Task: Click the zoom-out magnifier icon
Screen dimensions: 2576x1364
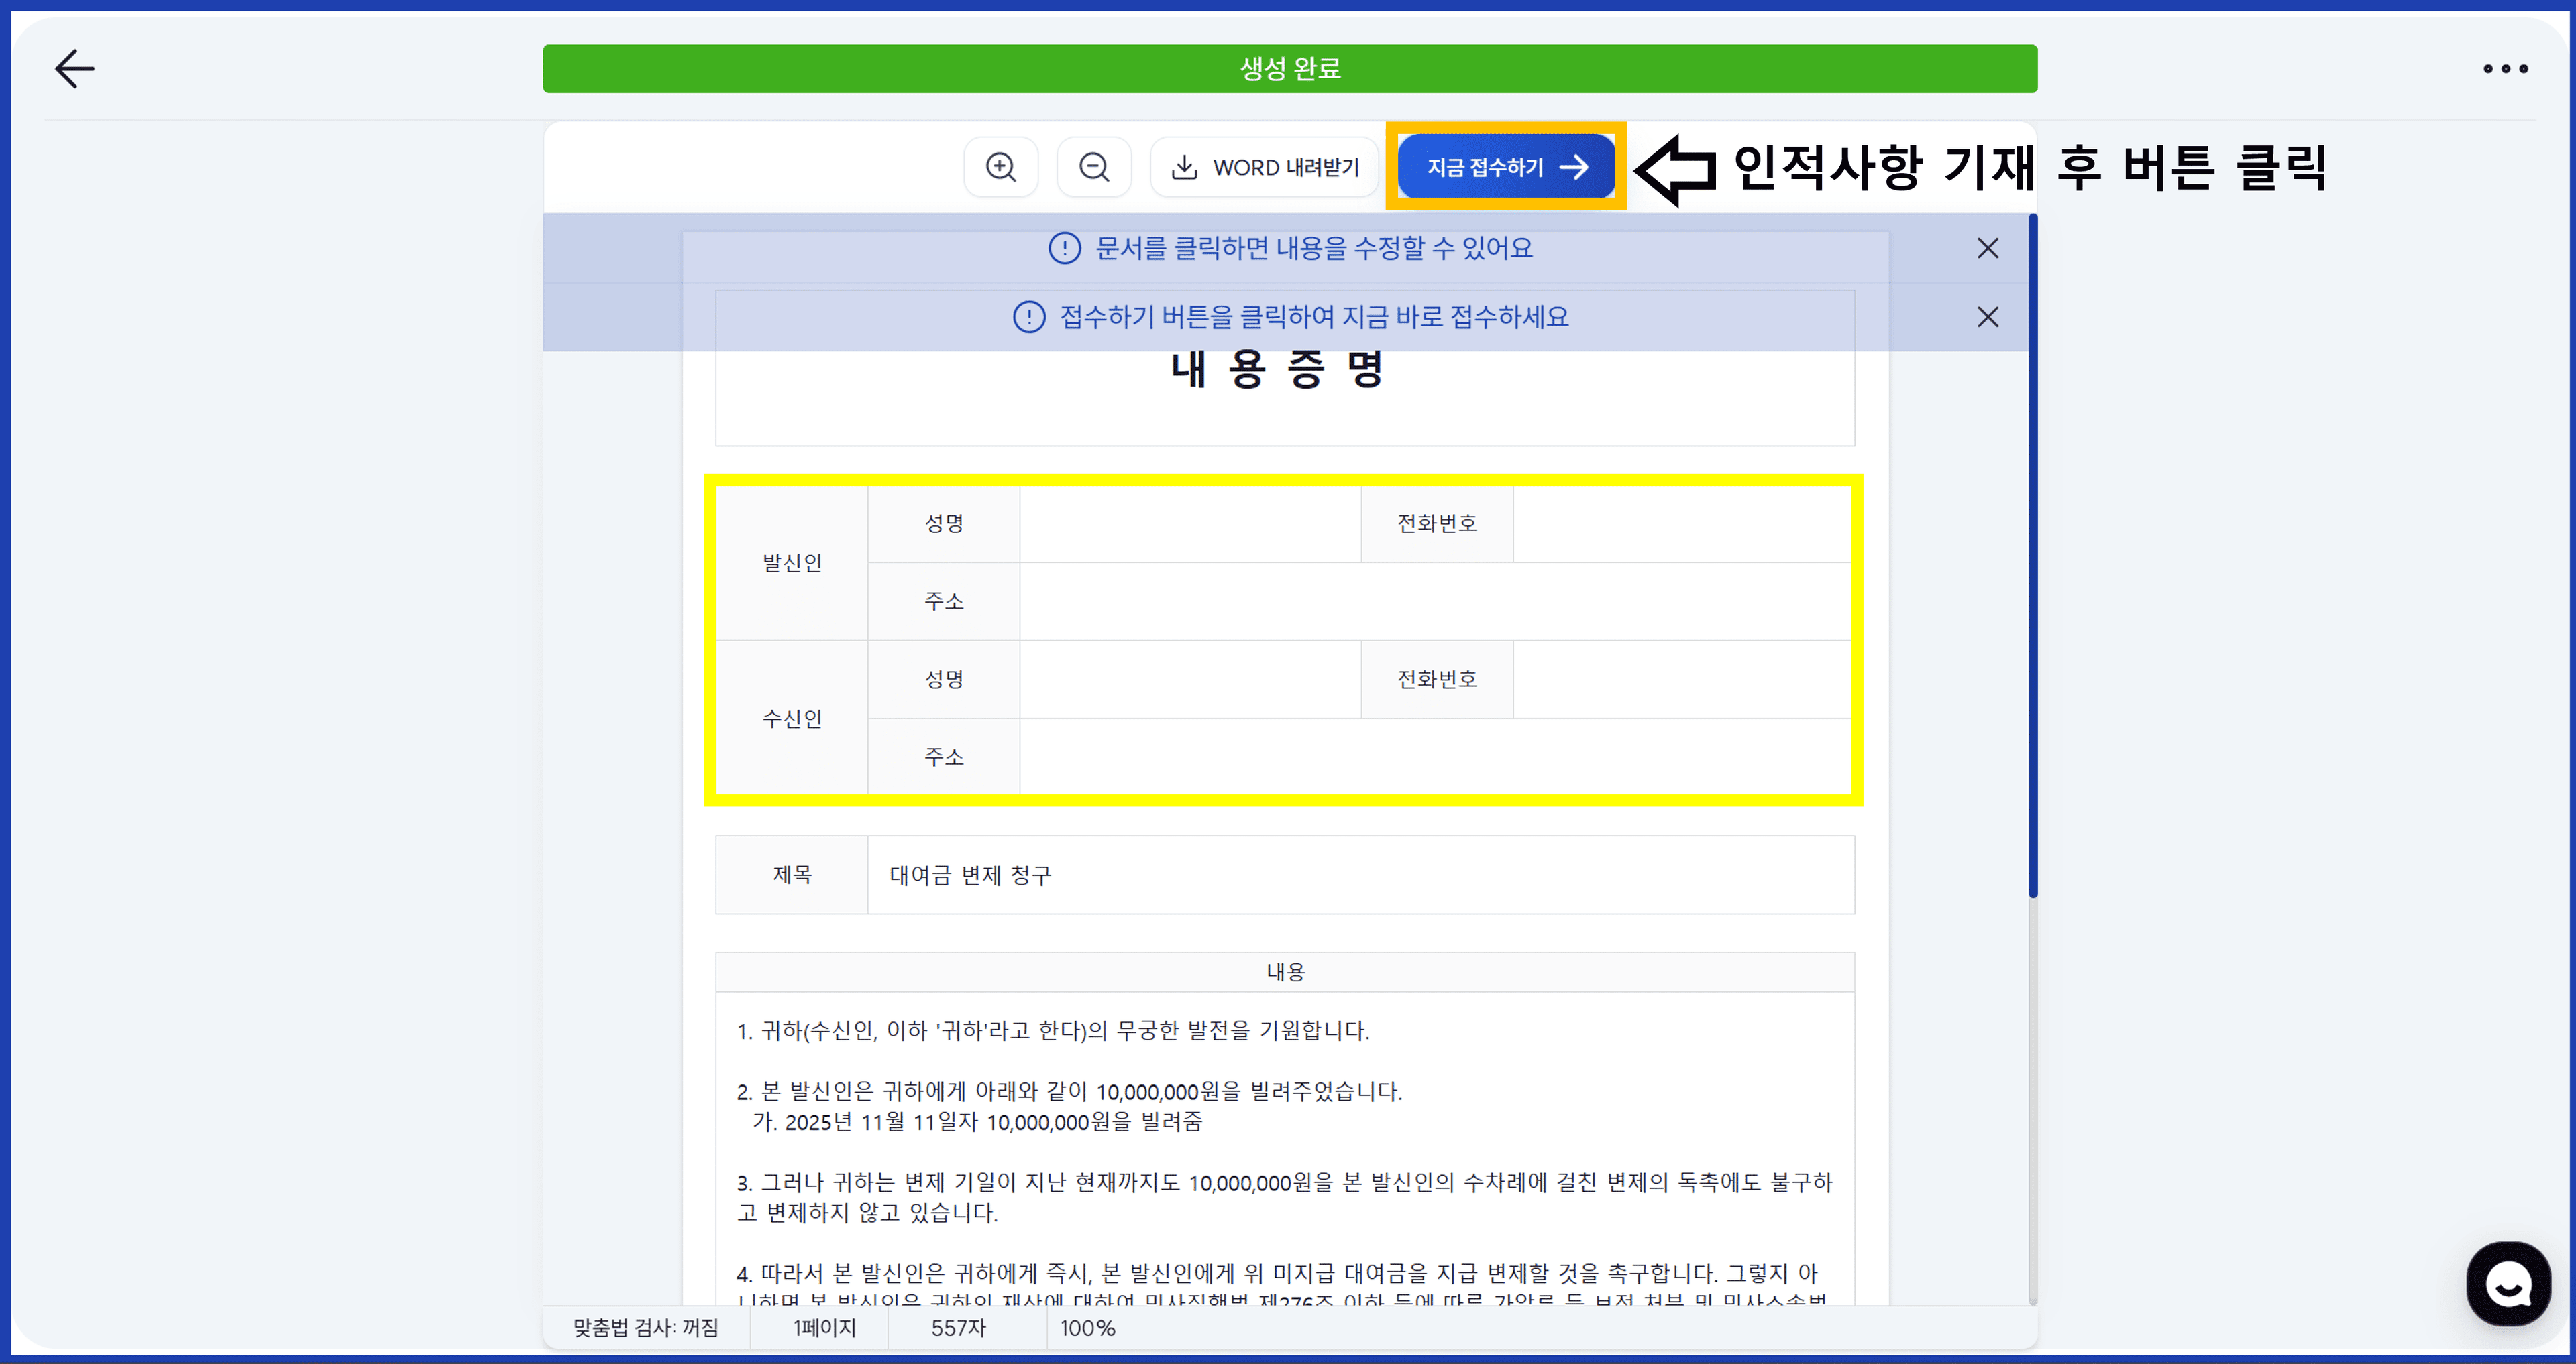Action: pyautogui.click(x=1093, y=167)
